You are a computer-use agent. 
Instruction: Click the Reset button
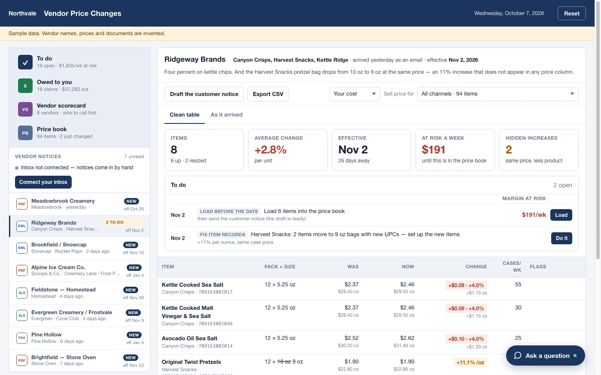click(572, 13)
